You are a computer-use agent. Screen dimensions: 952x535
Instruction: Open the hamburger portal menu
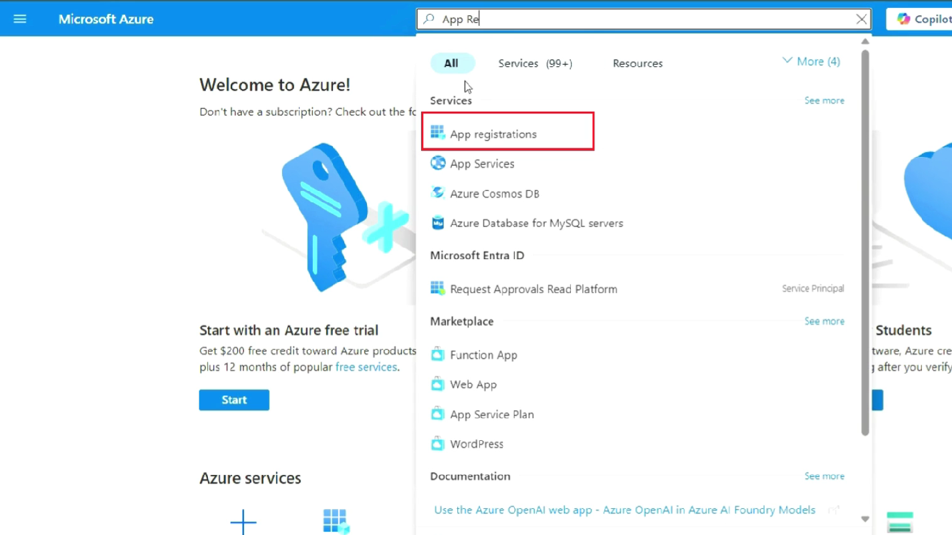pyautogui.click(x=20, y=19)
